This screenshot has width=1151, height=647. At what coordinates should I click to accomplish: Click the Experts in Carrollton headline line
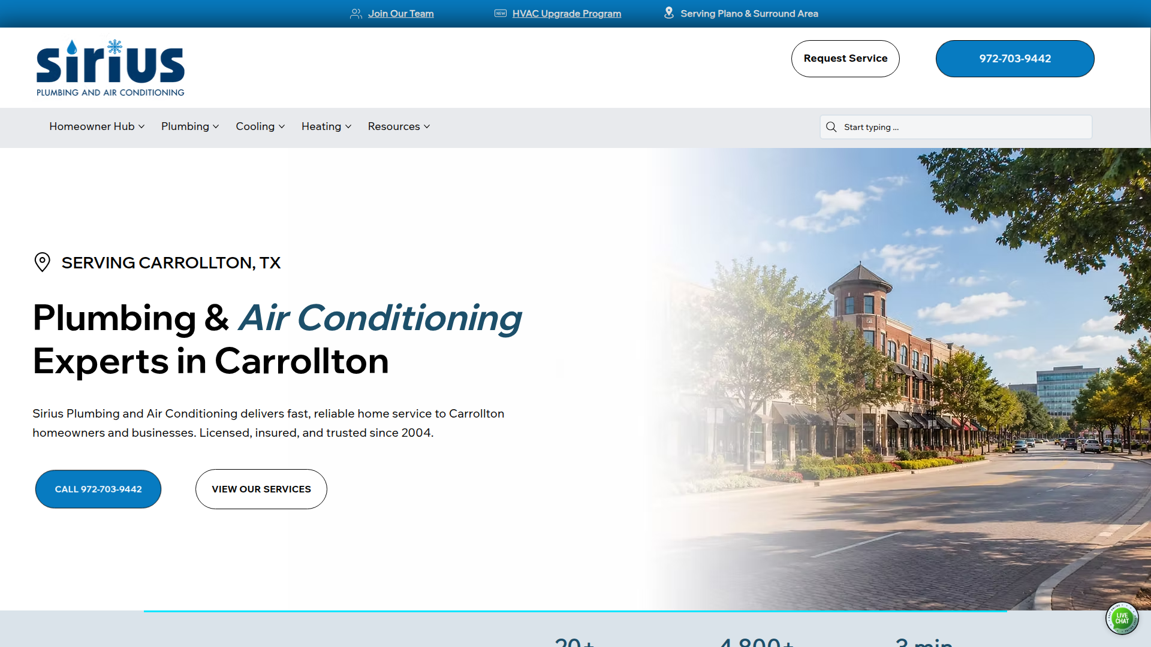[x=210, y=361]
